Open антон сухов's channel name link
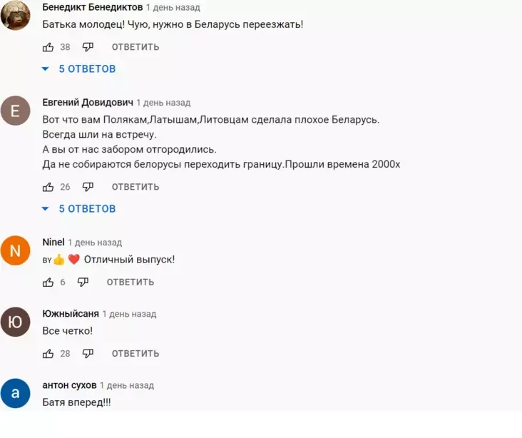Screen dimensions: 522x438 pos(69,385)
